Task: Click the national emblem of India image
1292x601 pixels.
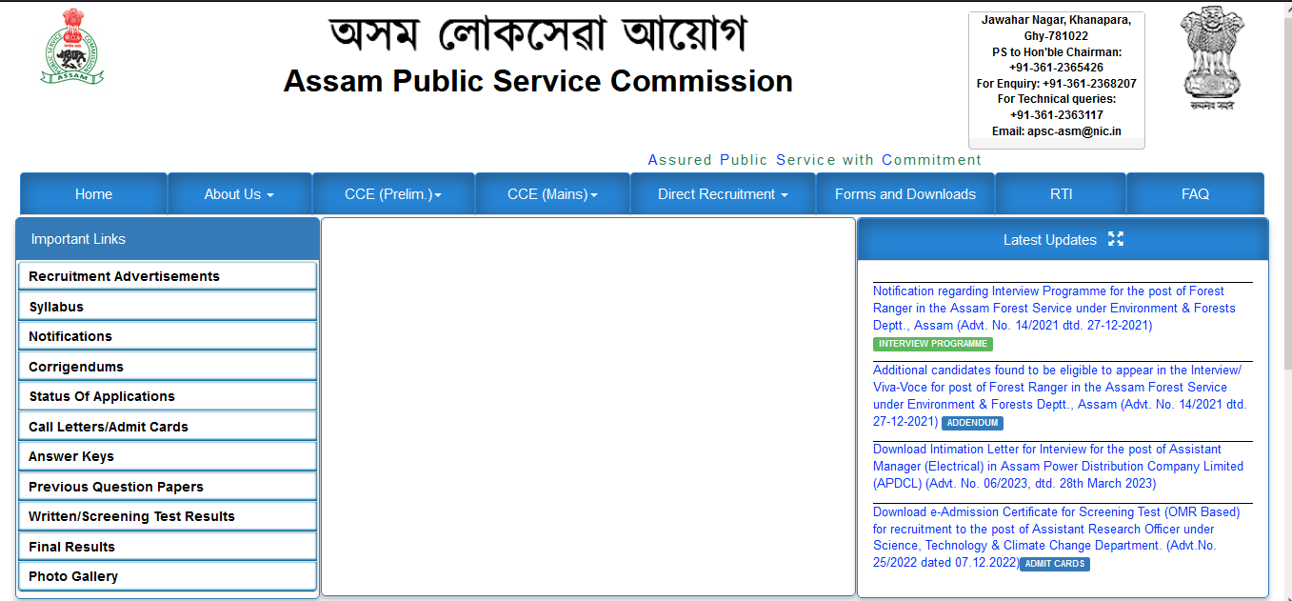Action: coord(1211,57)
